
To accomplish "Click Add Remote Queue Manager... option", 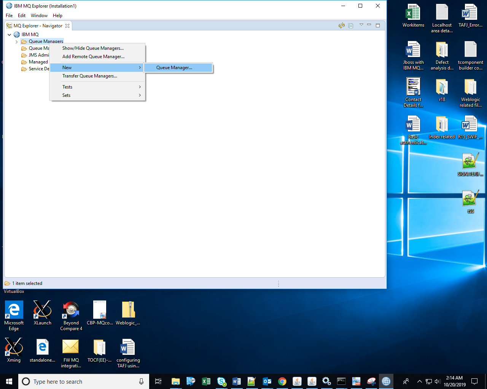I will coord(93,57).
